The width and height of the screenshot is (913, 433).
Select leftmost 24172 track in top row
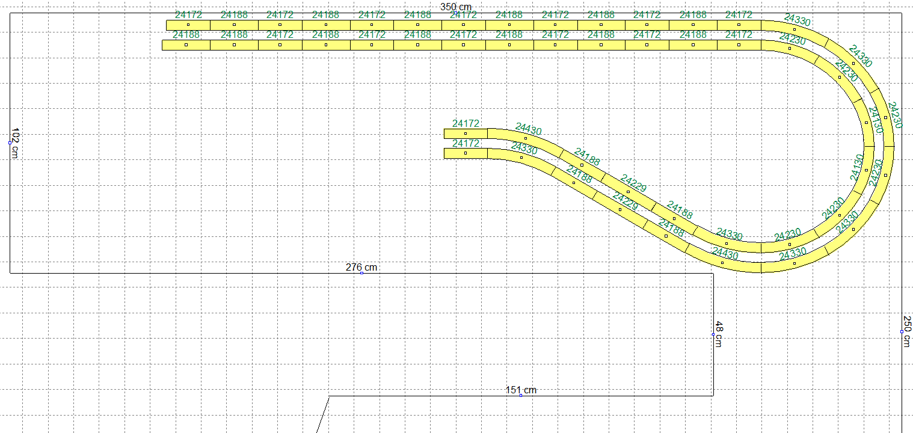point(188,25)
